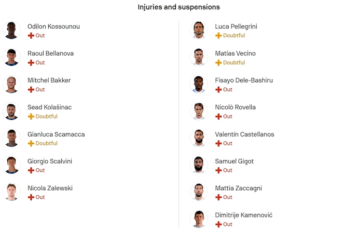Open Raoul Bellanova's avatar
Image resolution: width=358 pixels, height=231 pixels.
[x=11, y=58]
